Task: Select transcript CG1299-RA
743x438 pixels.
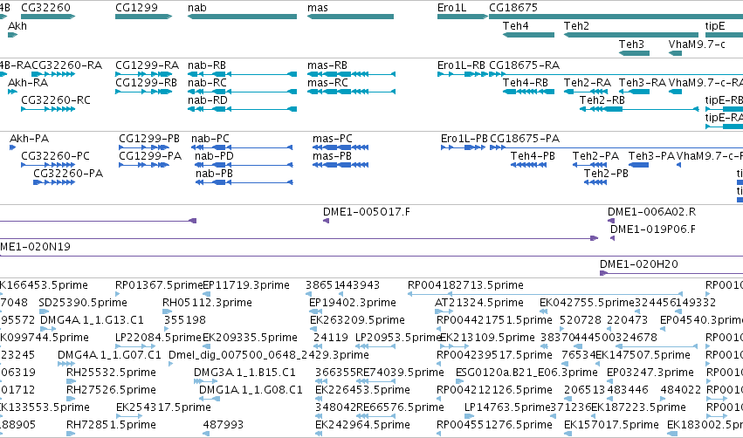Action: point(147,65)
